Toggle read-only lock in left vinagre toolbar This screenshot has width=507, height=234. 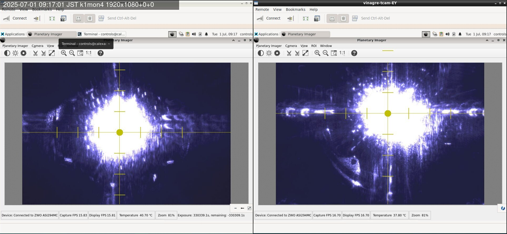[90, 18]
